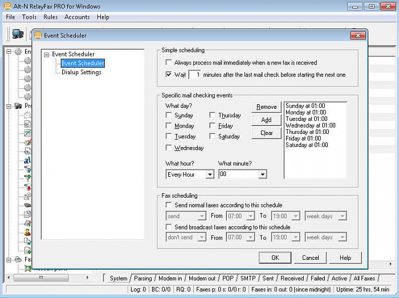Enable 'Always process mail immediately' checkbox

pyautogui.click(x=169, y=62)
